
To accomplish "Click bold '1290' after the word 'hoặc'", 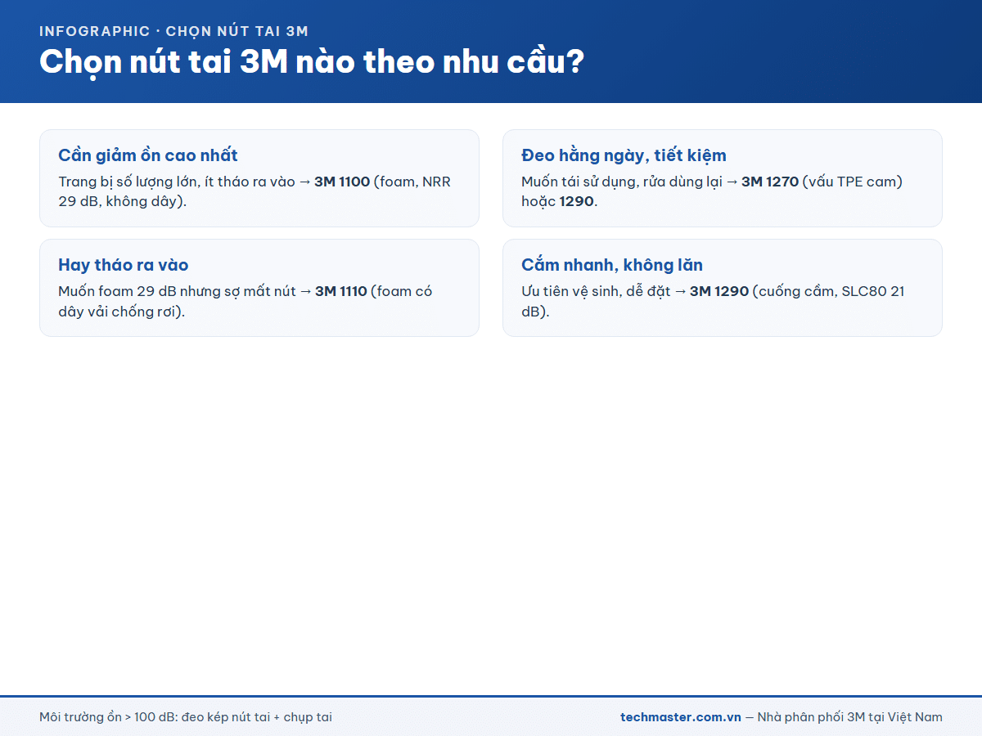I will click(x=577, y=201).
